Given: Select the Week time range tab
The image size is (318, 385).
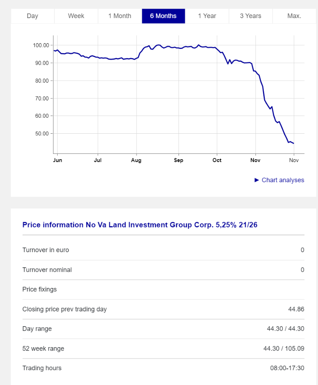Looking at the screenshot, I should coord(76,16).
